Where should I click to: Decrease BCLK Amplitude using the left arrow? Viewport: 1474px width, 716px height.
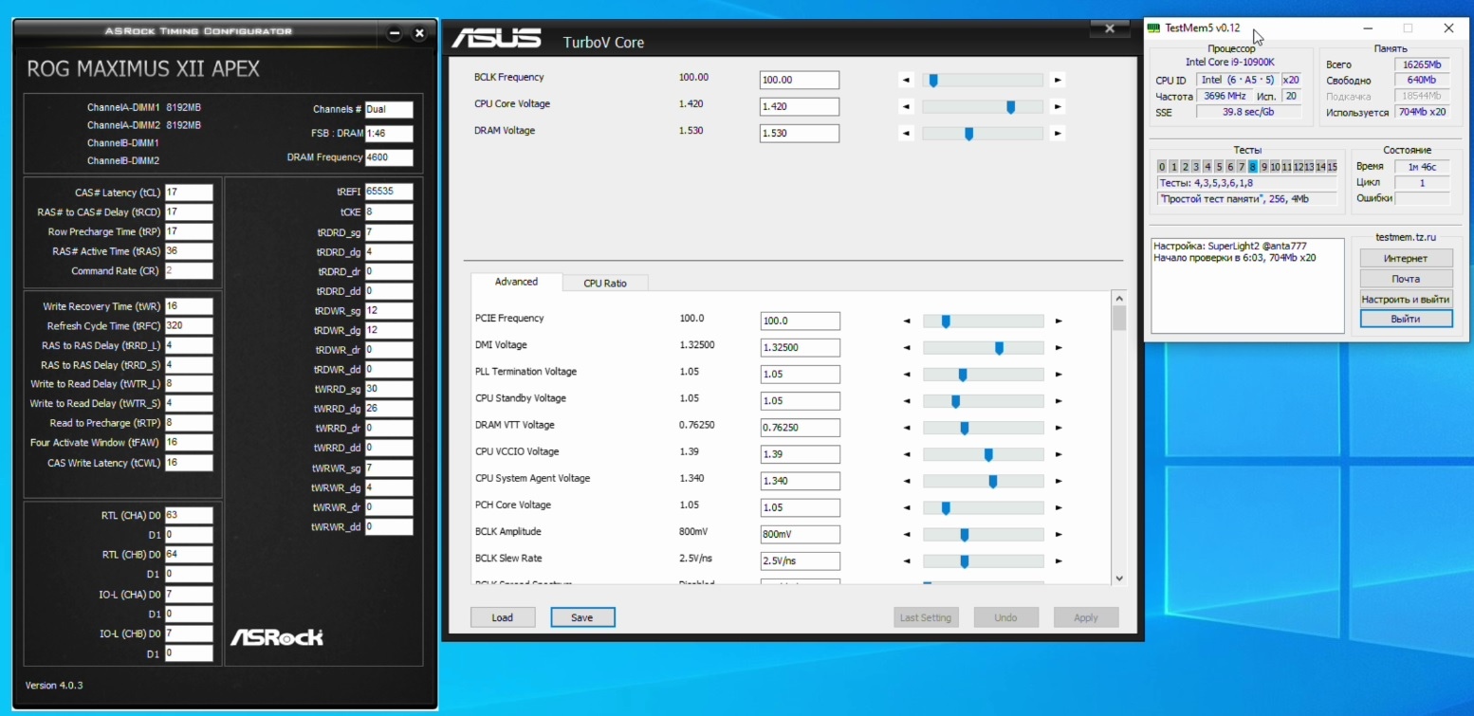coord(907,535)
